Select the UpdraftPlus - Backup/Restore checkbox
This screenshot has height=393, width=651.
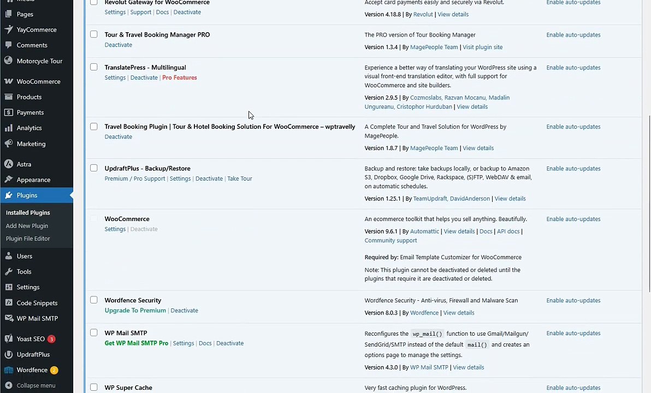coord(94,168)
